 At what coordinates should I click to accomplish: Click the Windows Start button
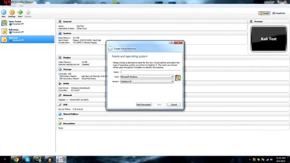tap(5, 159)
